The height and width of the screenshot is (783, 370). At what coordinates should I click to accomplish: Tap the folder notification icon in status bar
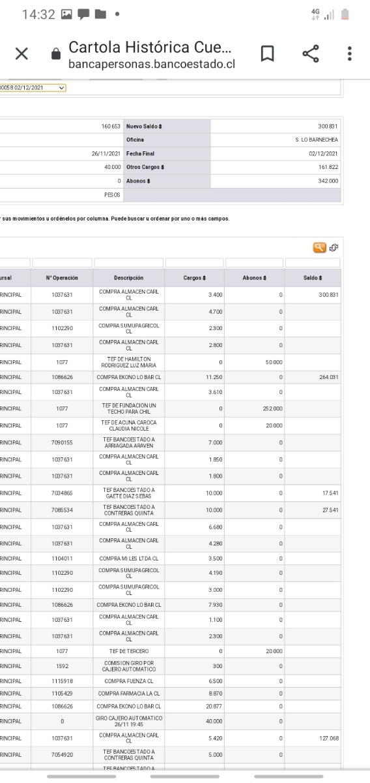100,14
